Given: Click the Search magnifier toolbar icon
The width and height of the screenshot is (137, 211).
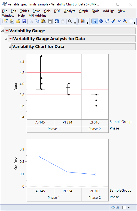Looking at the screenshot, I should [x=70, y=21].
